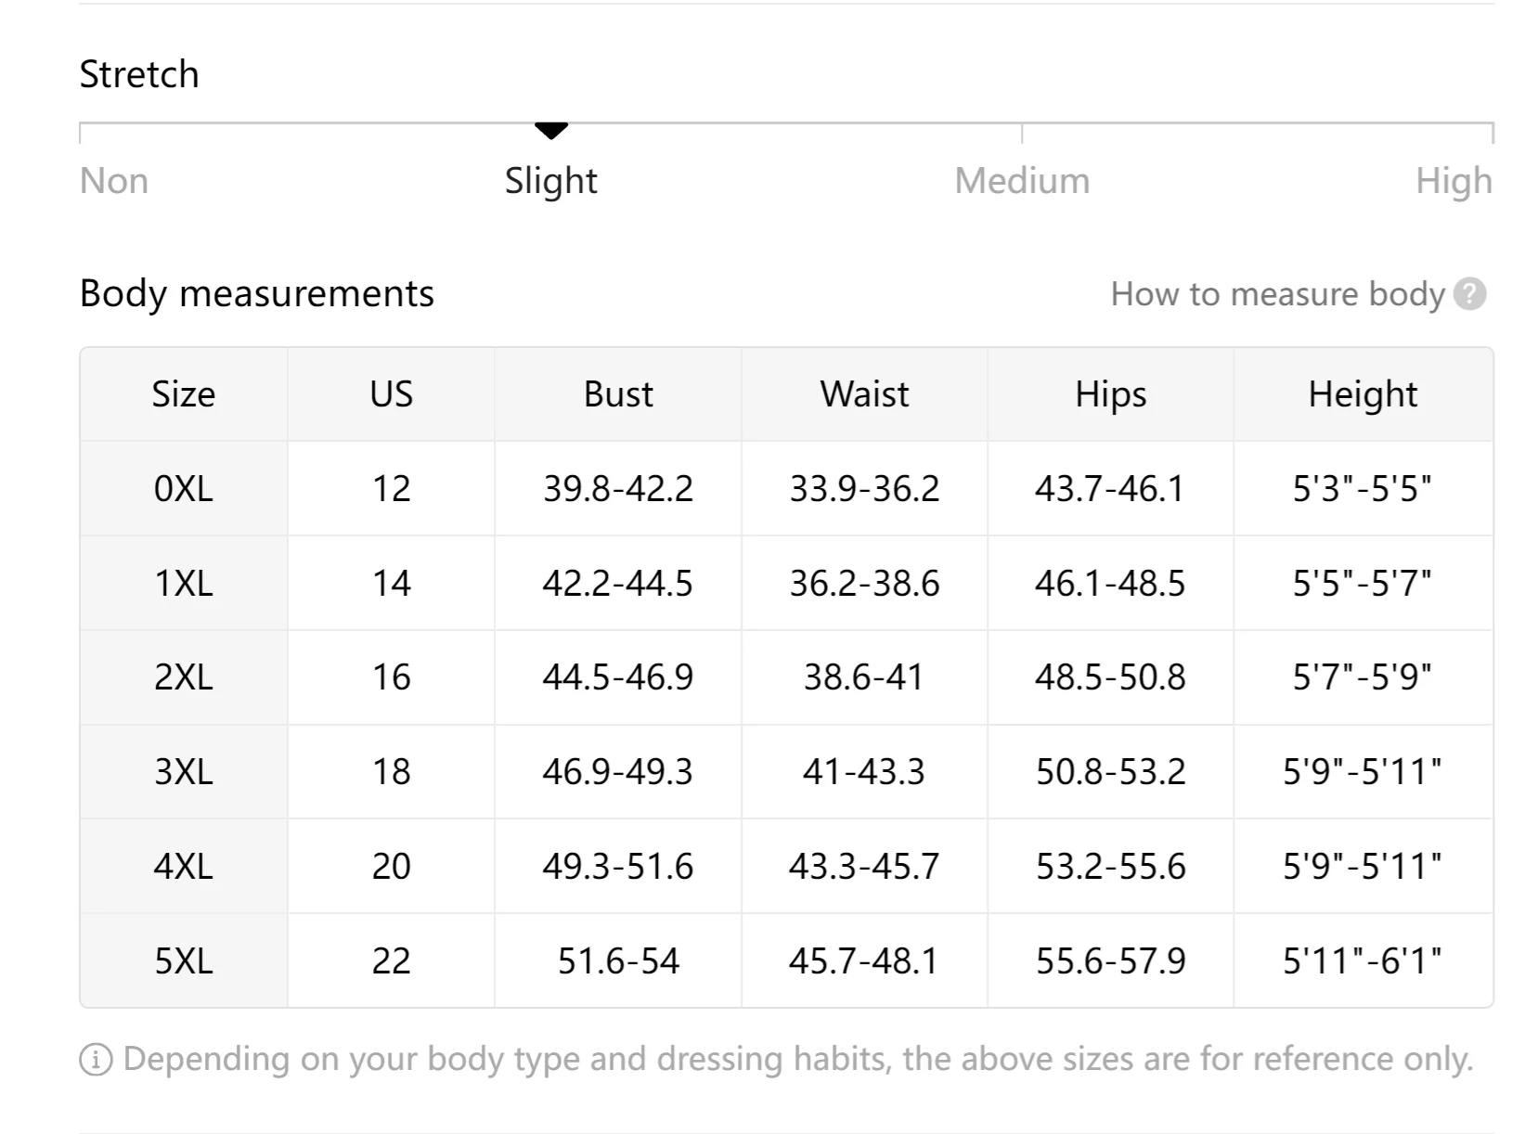Select the 0XL size row label
This screenshot has height=1134, width=1538.
tap(184, 489)
